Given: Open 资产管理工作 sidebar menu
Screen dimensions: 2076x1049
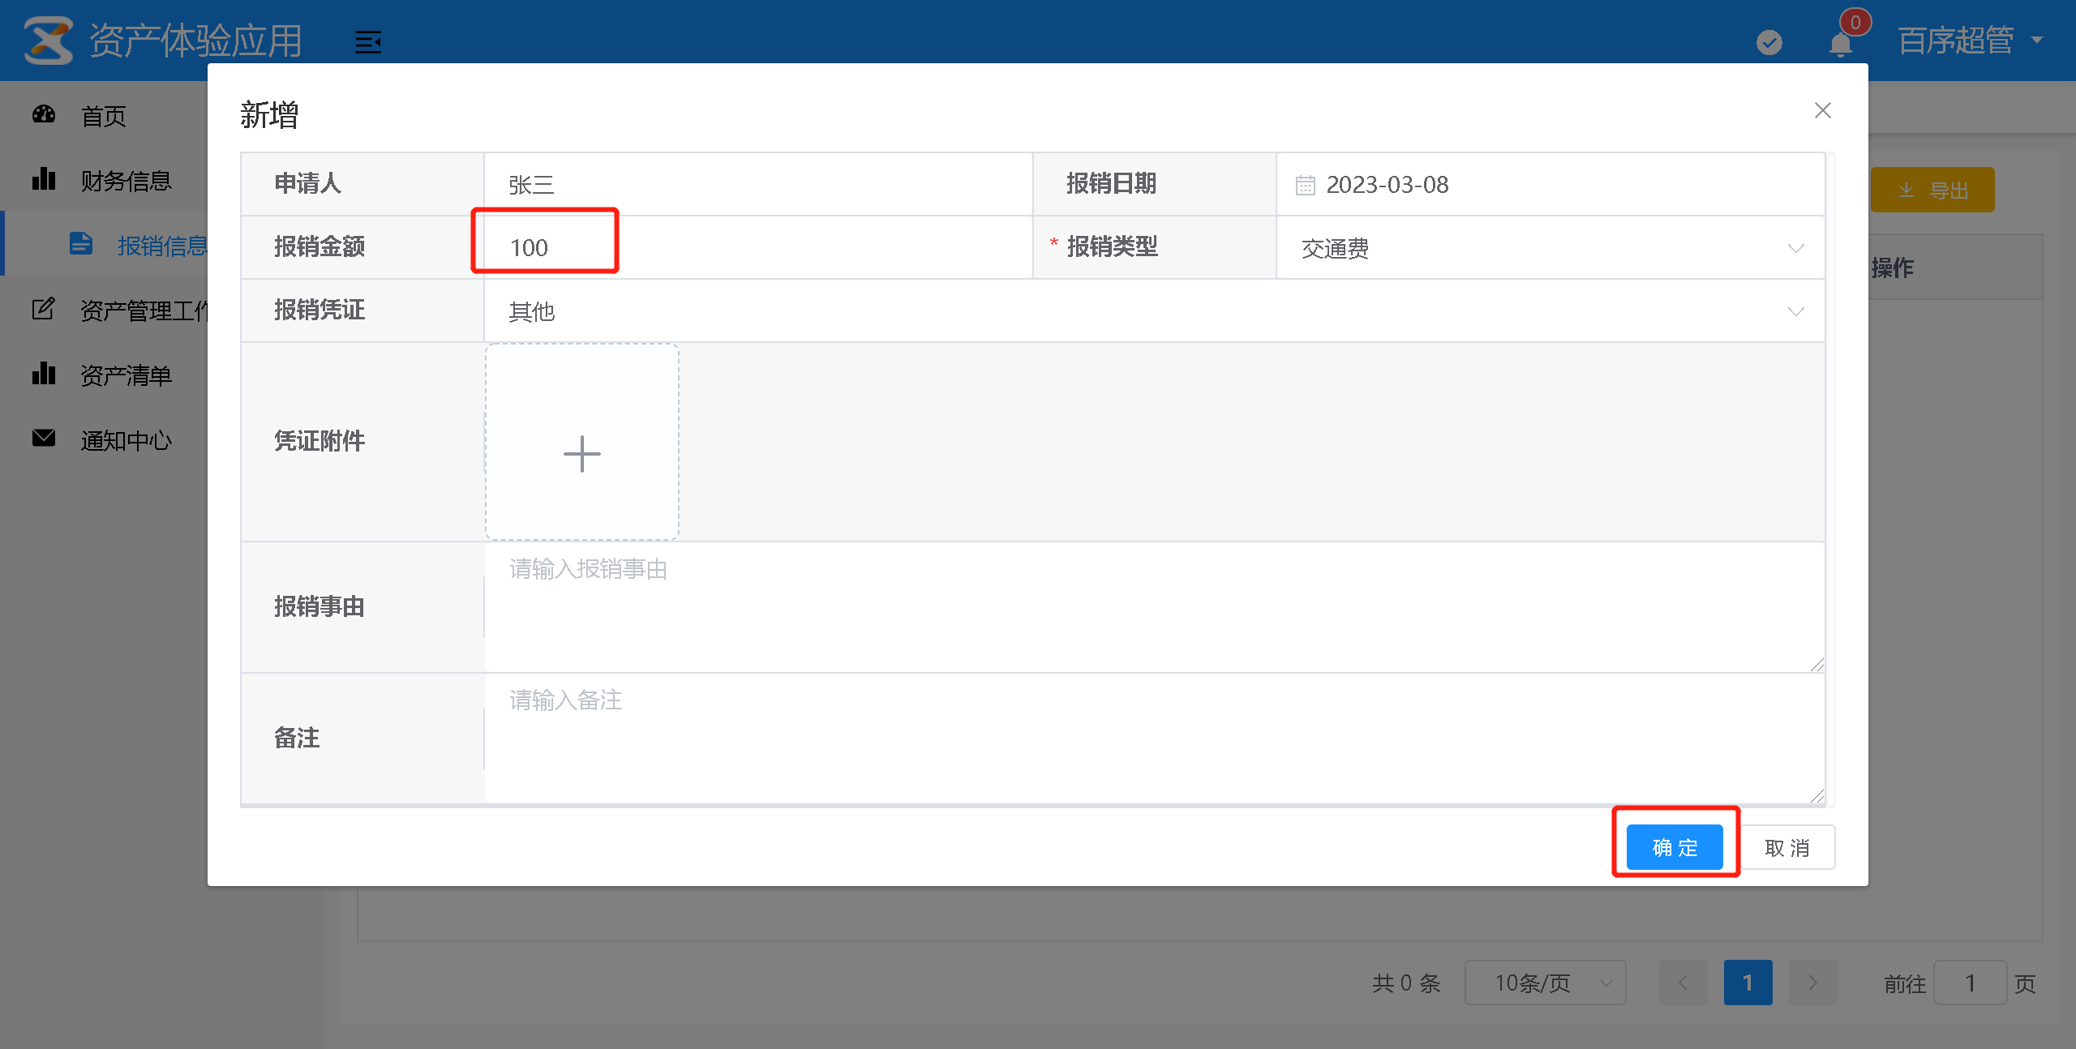Looking at the screenshot, I should tap(104, 310).
